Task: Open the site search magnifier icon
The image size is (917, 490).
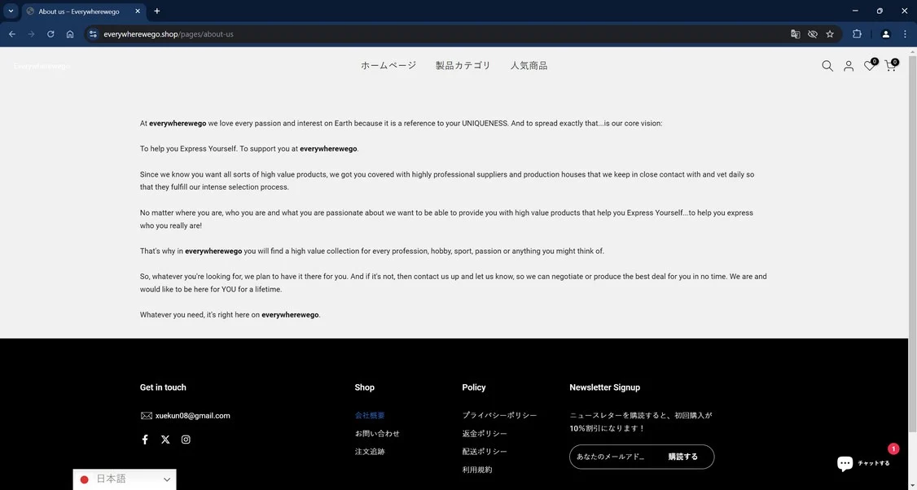Action: [827, 66]
